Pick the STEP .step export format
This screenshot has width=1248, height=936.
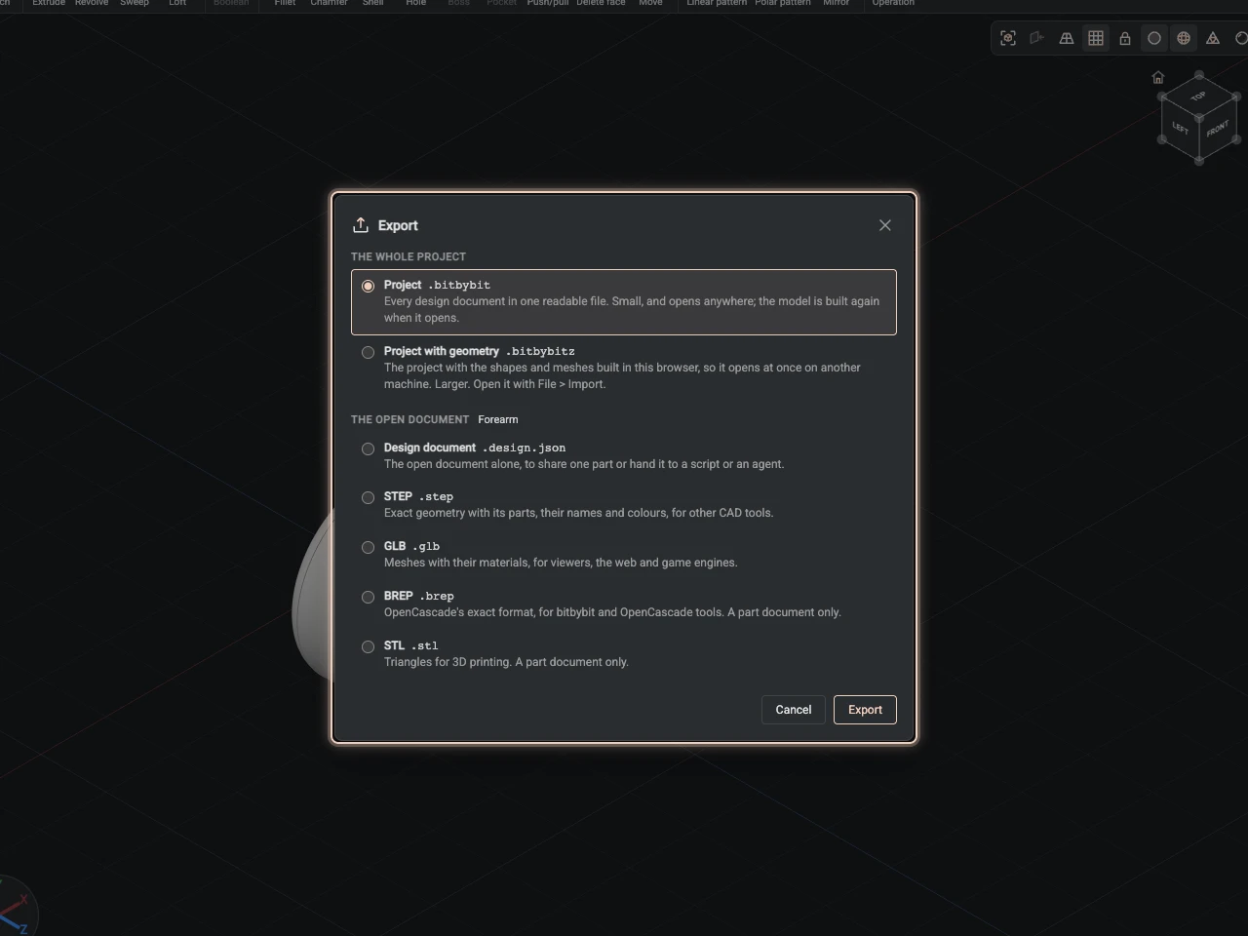(x=624, y=505)
